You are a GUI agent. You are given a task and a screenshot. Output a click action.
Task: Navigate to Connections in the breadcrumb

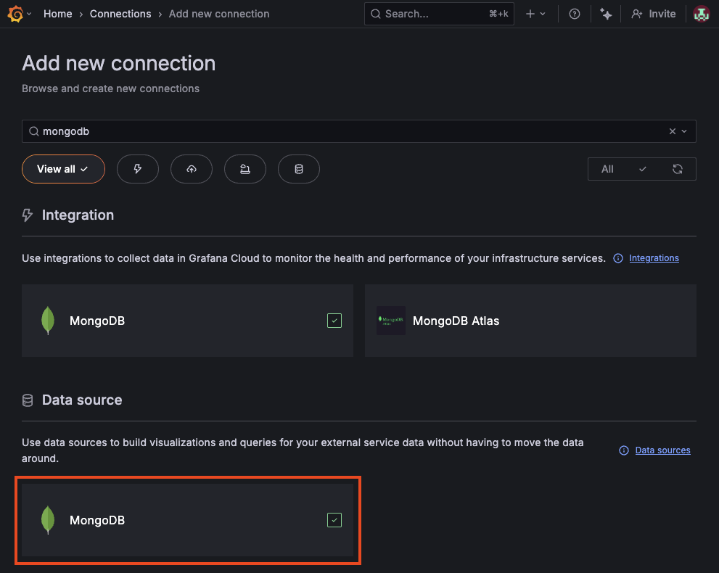pos(120,13)
